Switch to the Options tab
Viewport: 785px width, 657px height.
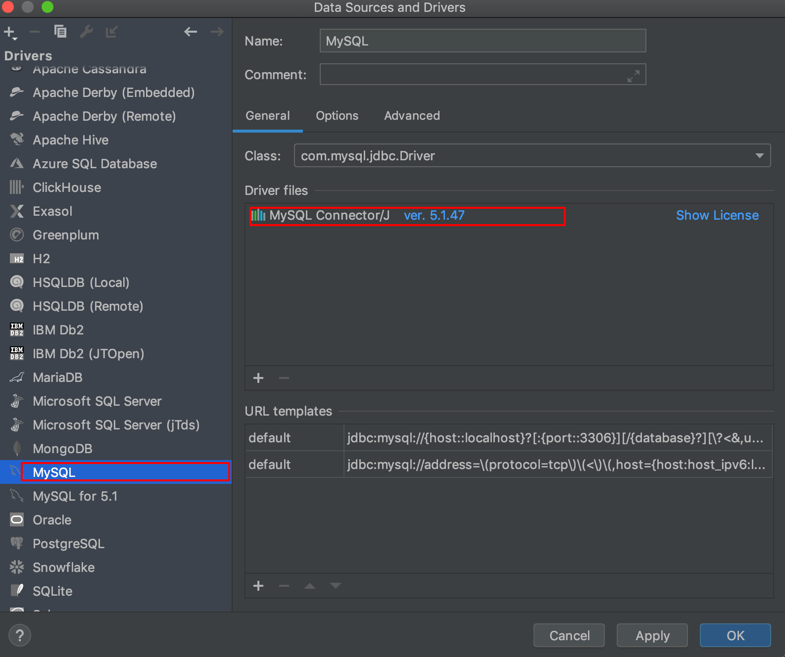pyautogui.click(x=337, y=116)
